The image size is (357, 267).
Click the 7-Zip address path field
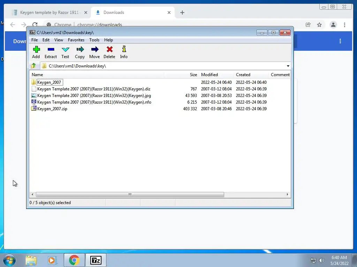tap(165, 66)
